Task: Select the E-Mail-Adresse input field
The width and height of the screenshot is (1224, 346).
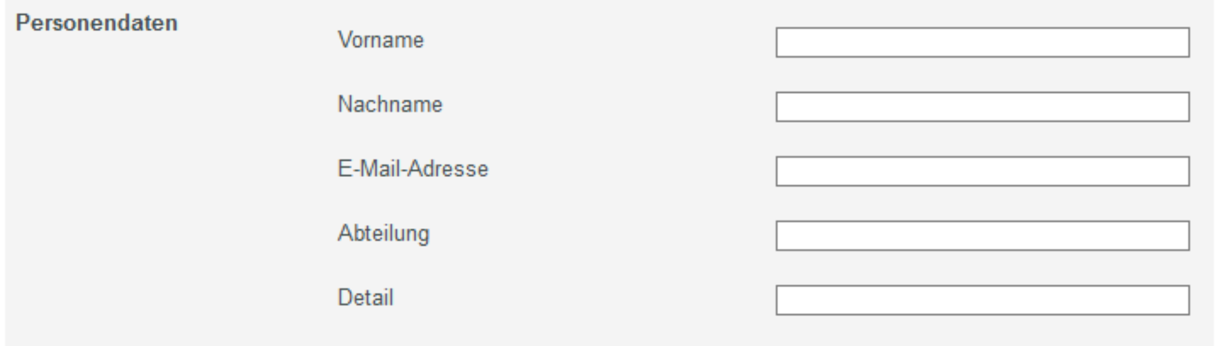Action: point(982,171)
